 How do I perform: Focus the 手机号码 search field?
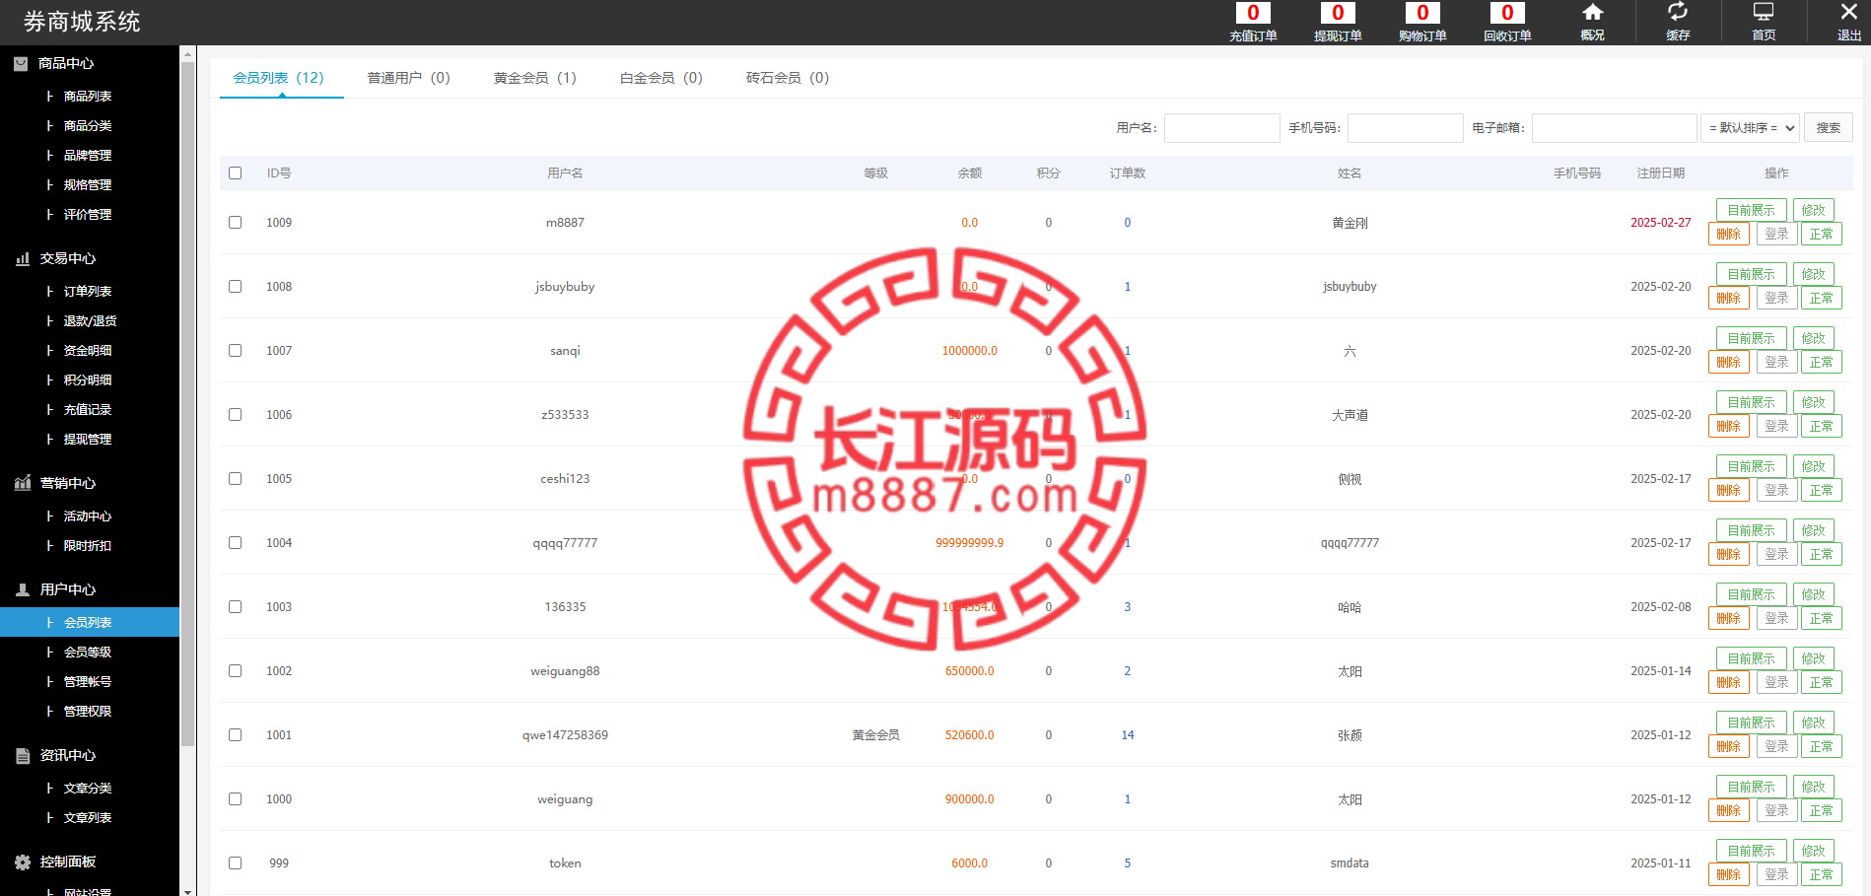[x=1405, y=128]
